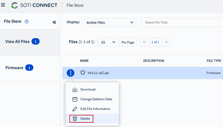Click the firmware chip icon beside V93.21.16Z.zpl
The image size is (223, 127).
coord(83,73)
